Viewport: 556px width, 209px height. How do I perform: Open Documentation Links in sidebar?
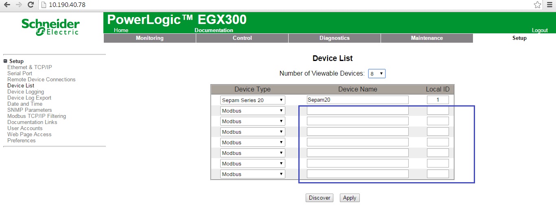tap(32, 122)
